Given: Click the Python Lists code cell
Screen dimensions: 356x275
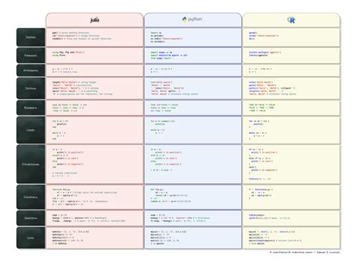Looking at the screenshot, I should (193, 237).
